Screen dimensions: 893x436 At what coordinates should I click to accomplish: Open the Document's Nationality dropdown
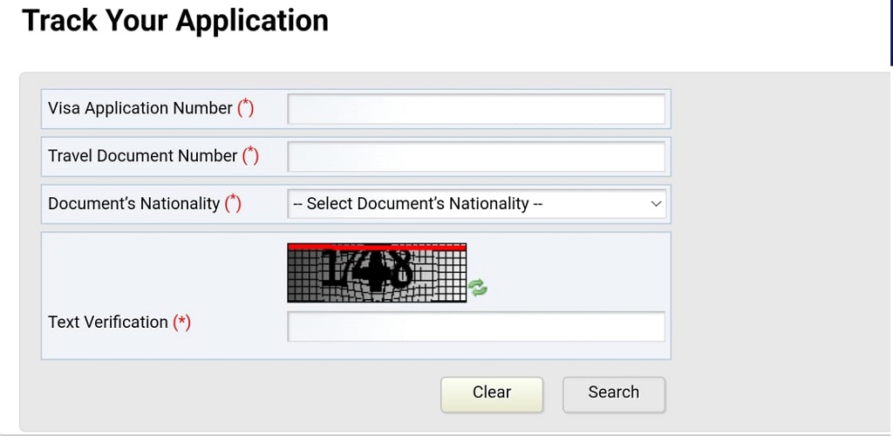point(476,203)
